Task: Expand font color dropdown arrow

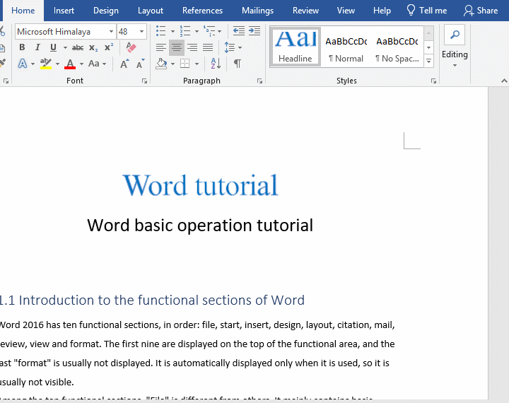Action: click(x=81, y=64)
